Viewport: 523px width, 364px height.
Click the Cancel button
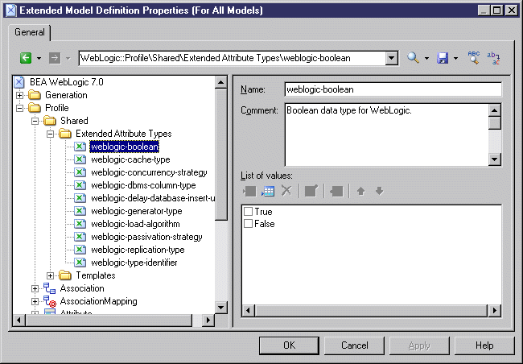pyautogui.click(x=354, y=345)
